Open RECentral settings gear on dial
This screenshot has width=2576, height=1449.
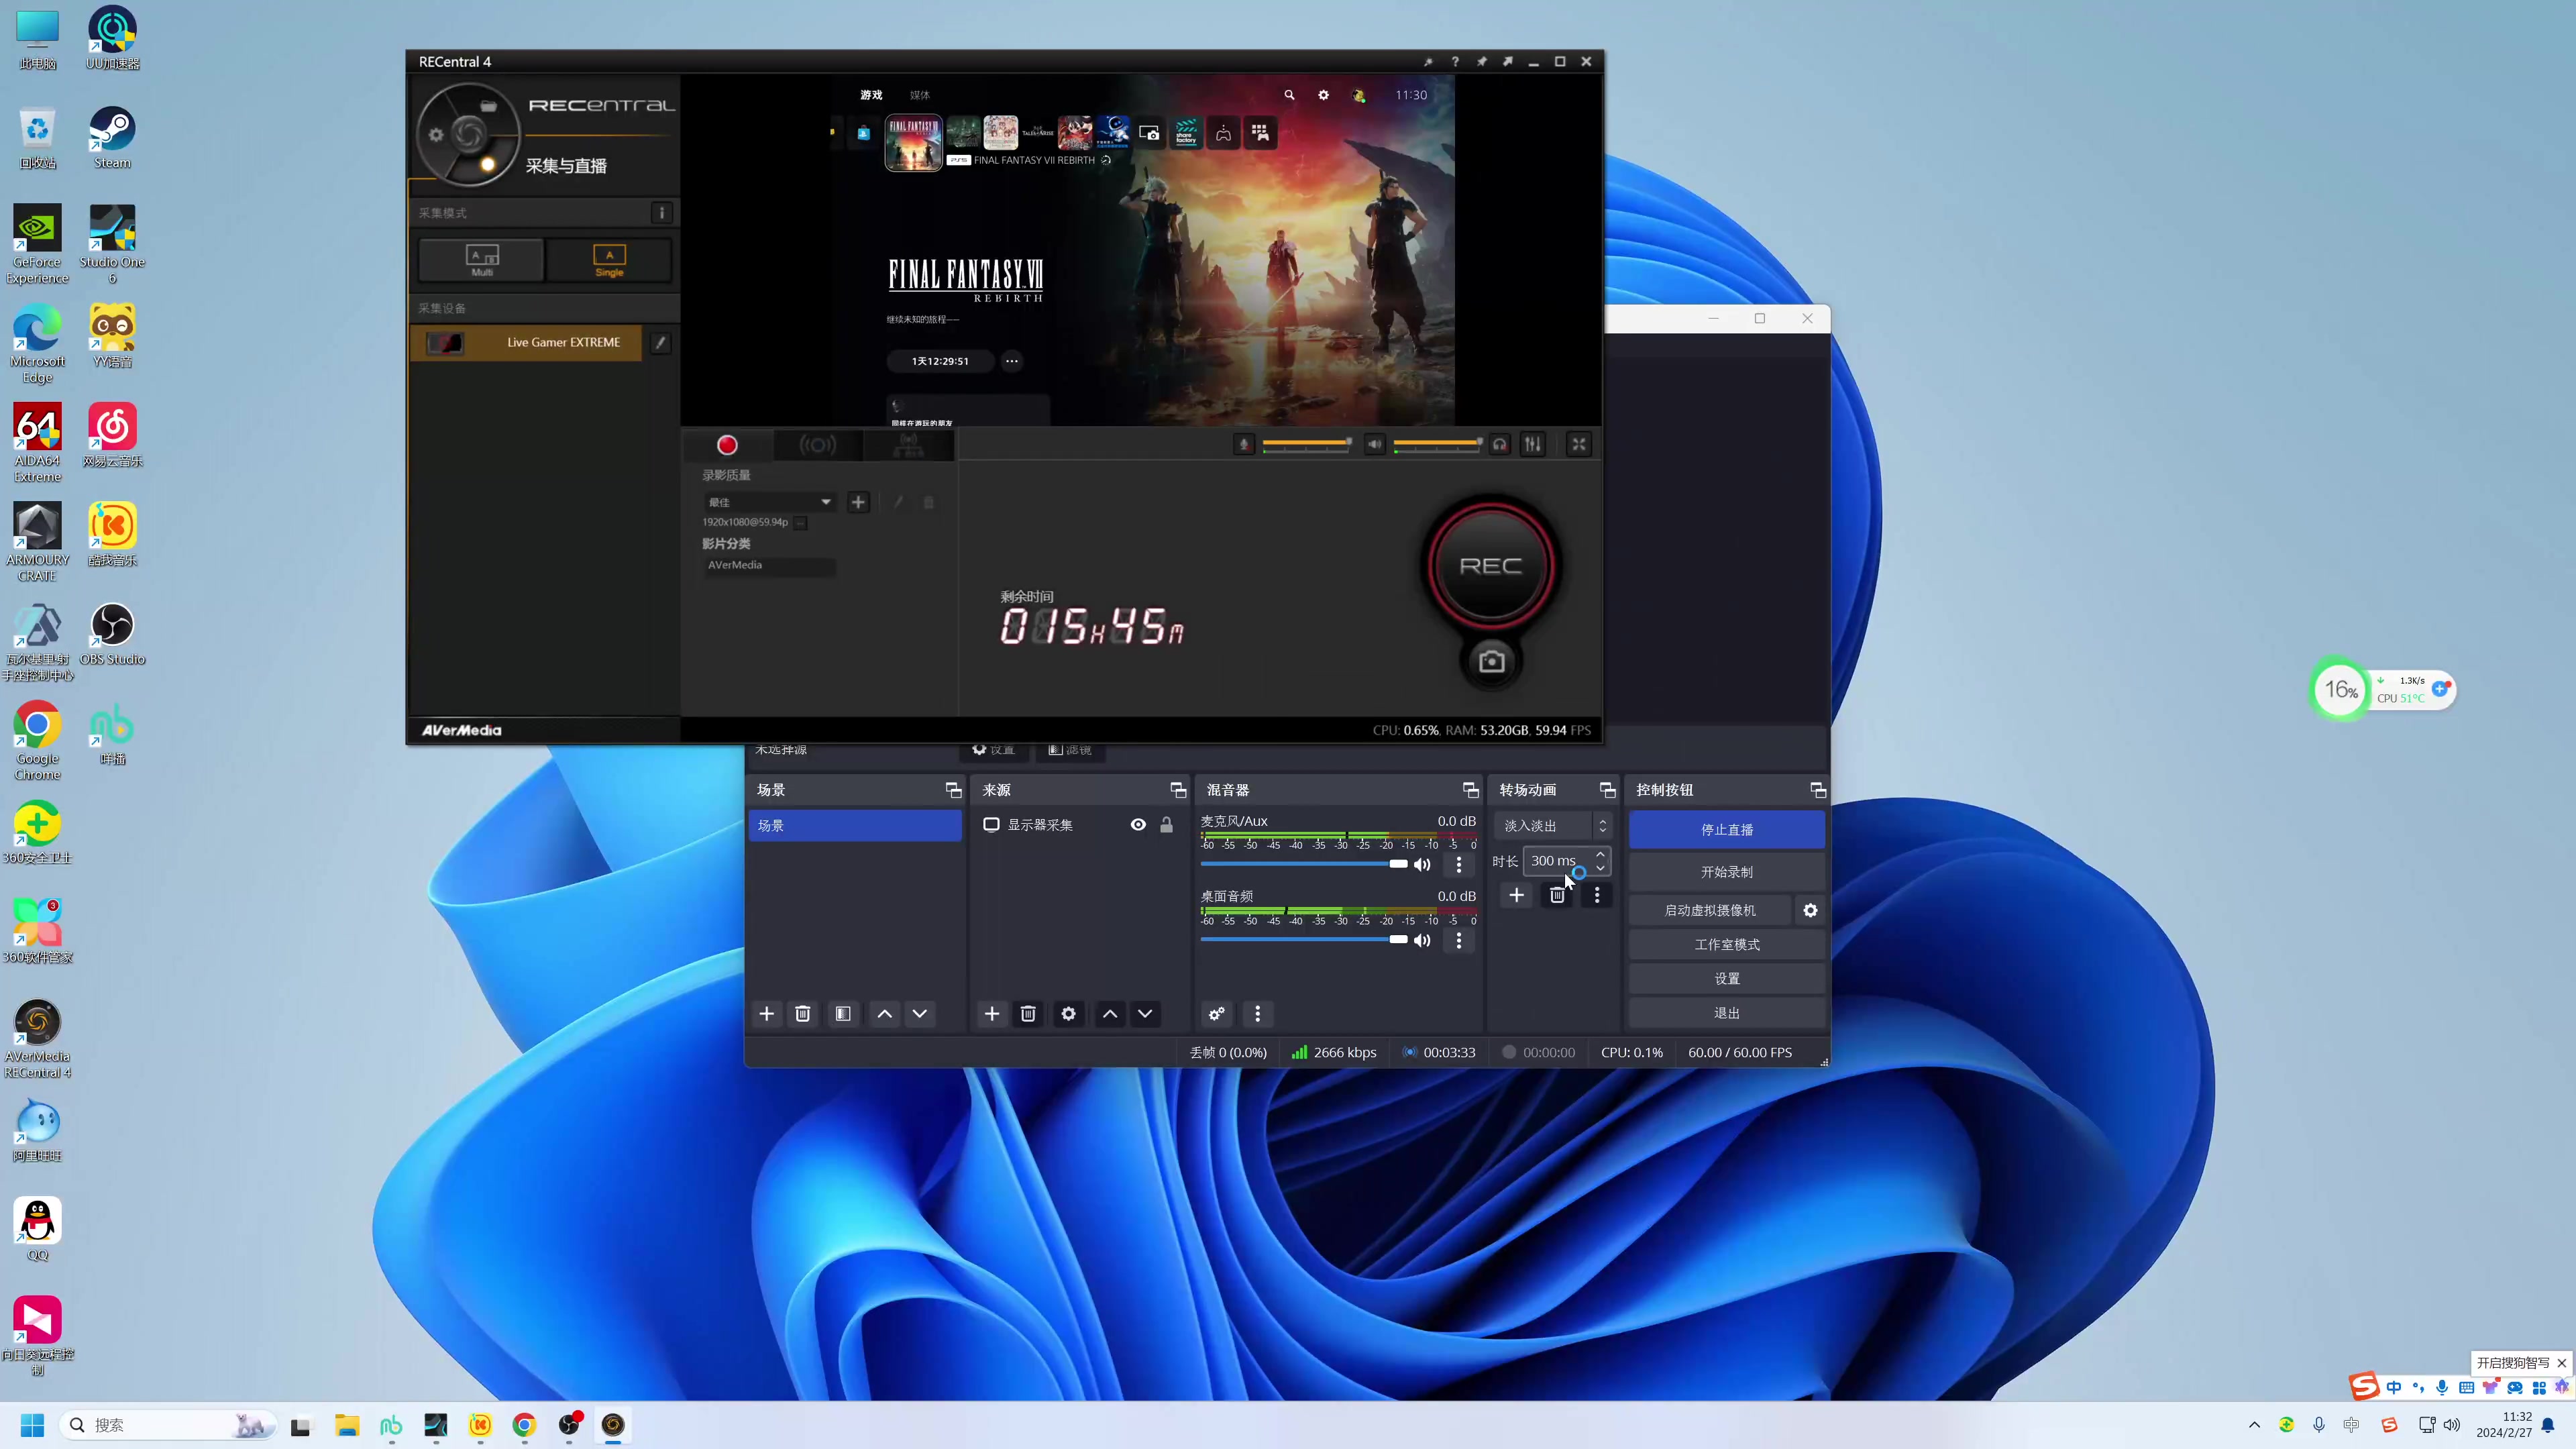click(x=436, y=134)
